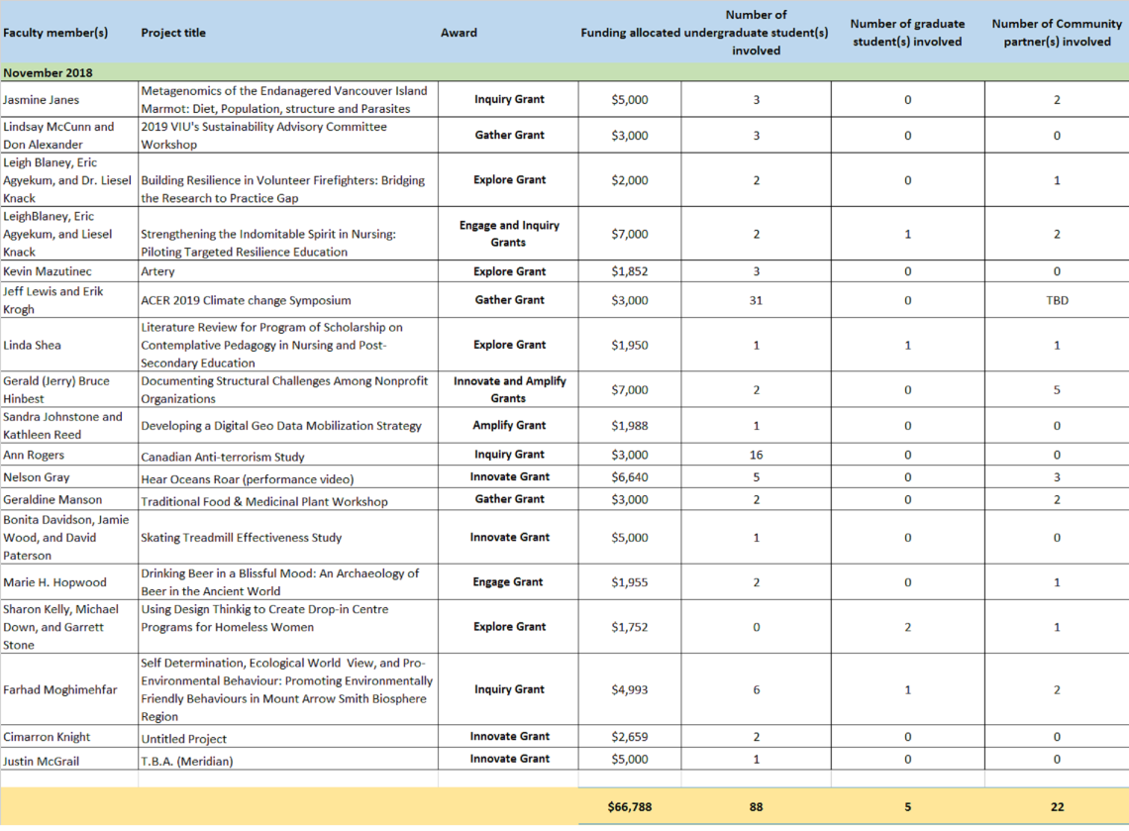Select the '$66,788' total funding cell
The width and height of the screenshot is (1129, 831).
click(x=629, y=807)
